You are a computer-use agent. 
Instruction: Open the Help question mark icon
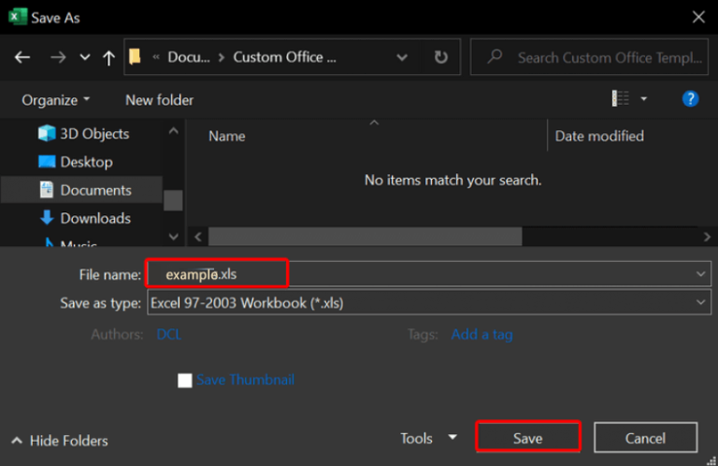(x=690, y=99)
